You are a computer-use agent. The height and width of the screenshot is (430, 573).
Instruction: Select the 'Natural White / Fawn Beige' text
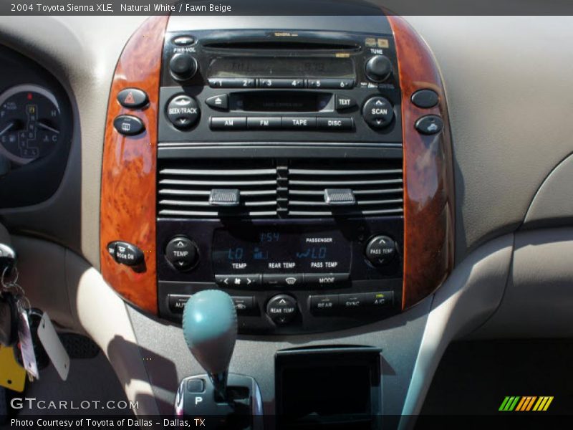tap(175, 8)
